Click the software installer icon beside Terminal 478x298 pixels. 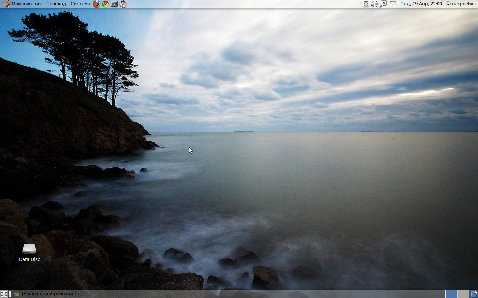coord(123,4)
